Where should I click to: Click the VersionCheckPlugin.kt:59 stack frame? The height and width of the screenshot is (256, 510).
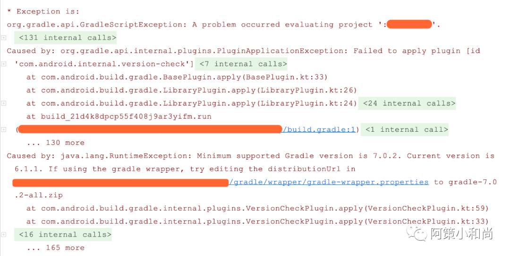257,208
